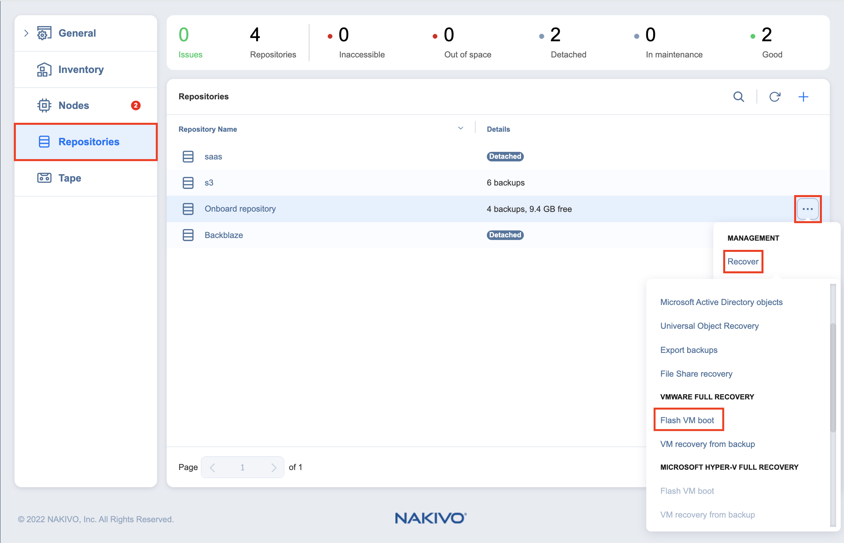844x543 pixels.
Task: Click the s3 repository icon
Action: pyautogui.click(x=188, y=183)
